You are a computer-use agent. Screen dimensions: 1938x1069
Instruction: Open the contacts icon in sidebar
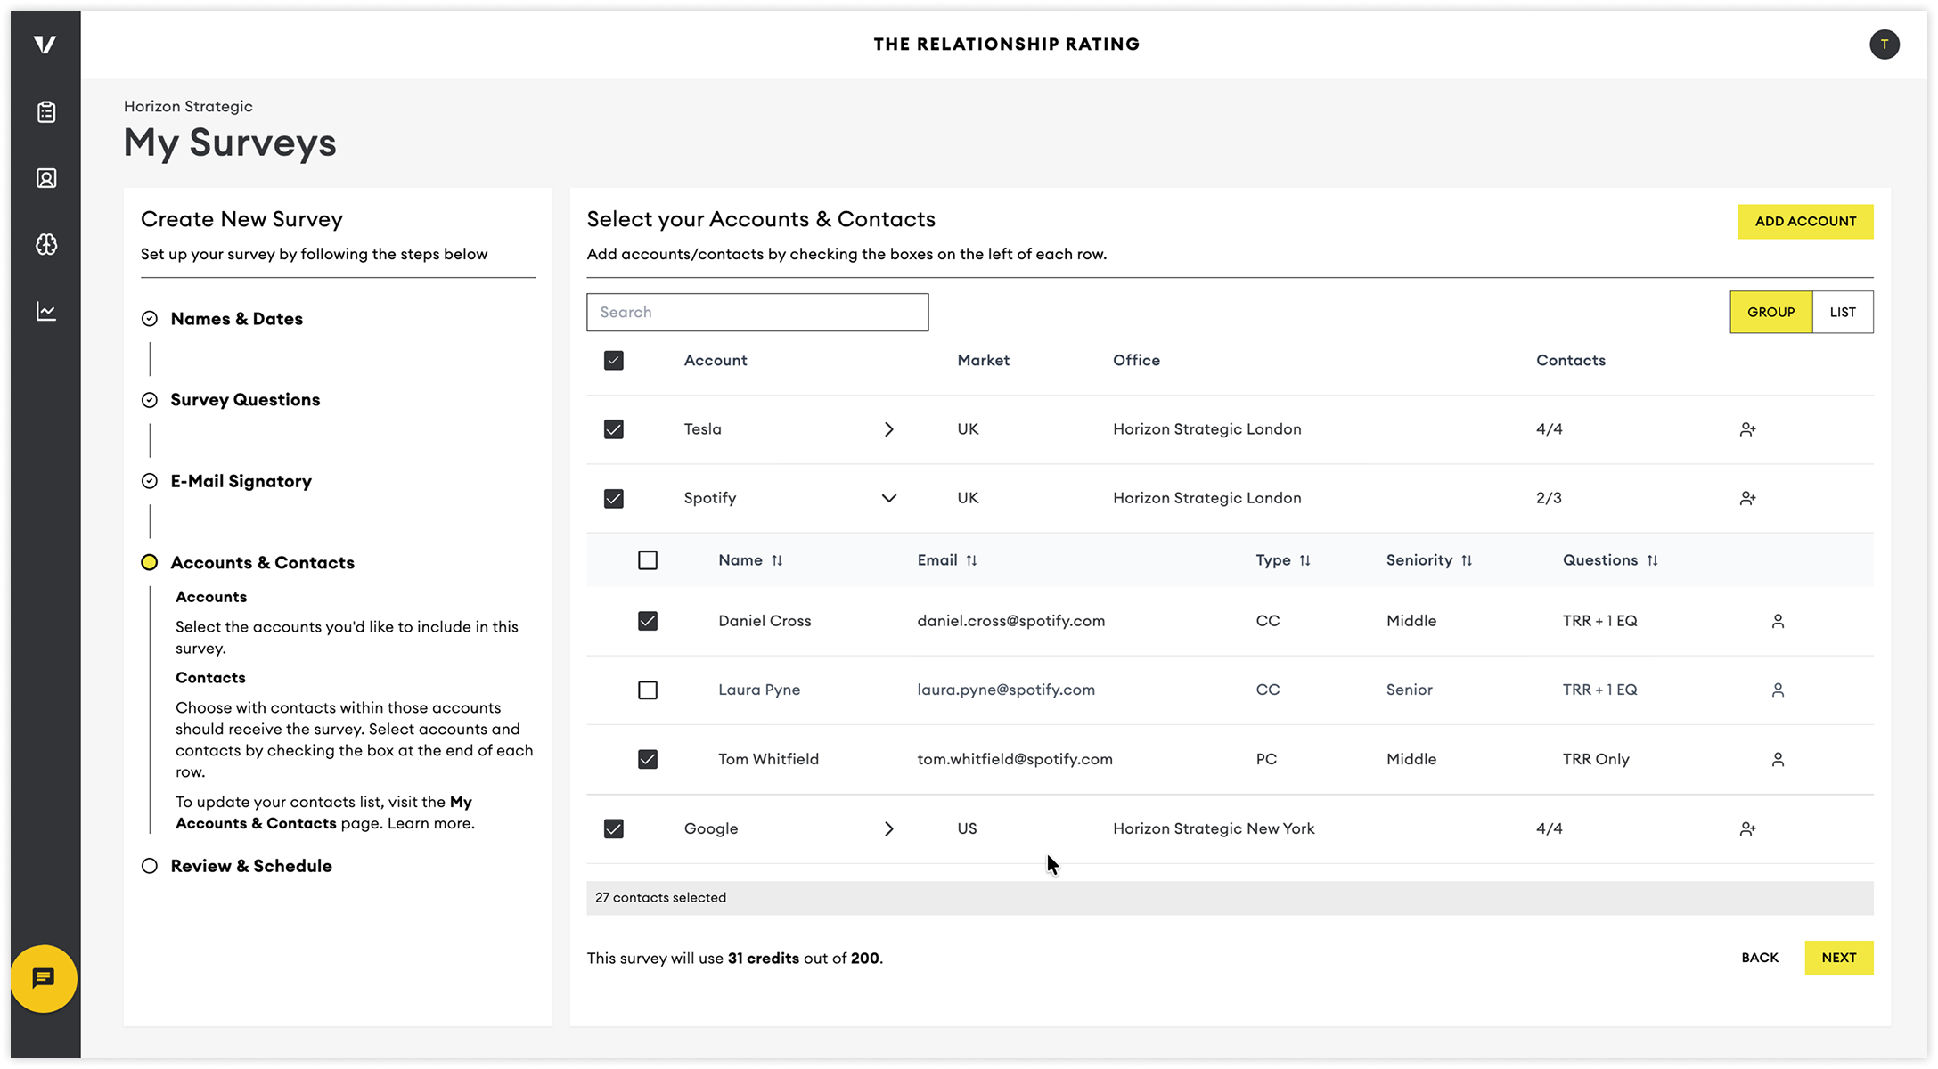pyautogui.click(x=46, y=178)
